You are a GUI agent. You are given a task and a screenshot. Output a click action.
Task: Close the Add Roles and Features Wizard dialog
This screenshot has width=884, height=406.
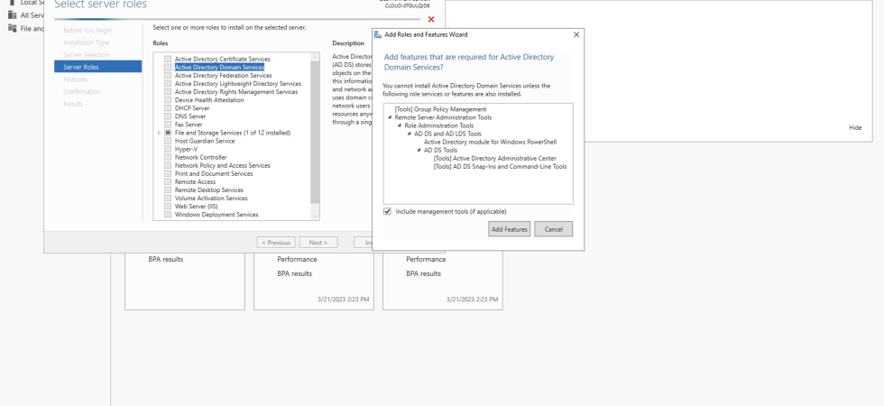[x=576, y=34]
